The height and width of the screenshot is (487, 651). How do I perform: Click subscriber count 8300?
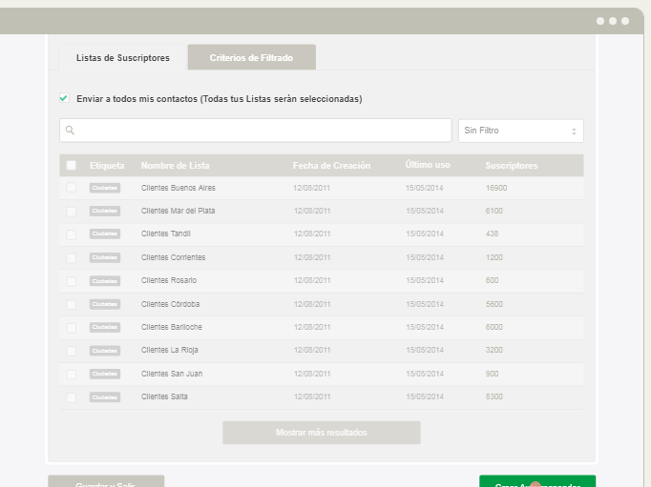pyautogui.click(x=494, y=396)
